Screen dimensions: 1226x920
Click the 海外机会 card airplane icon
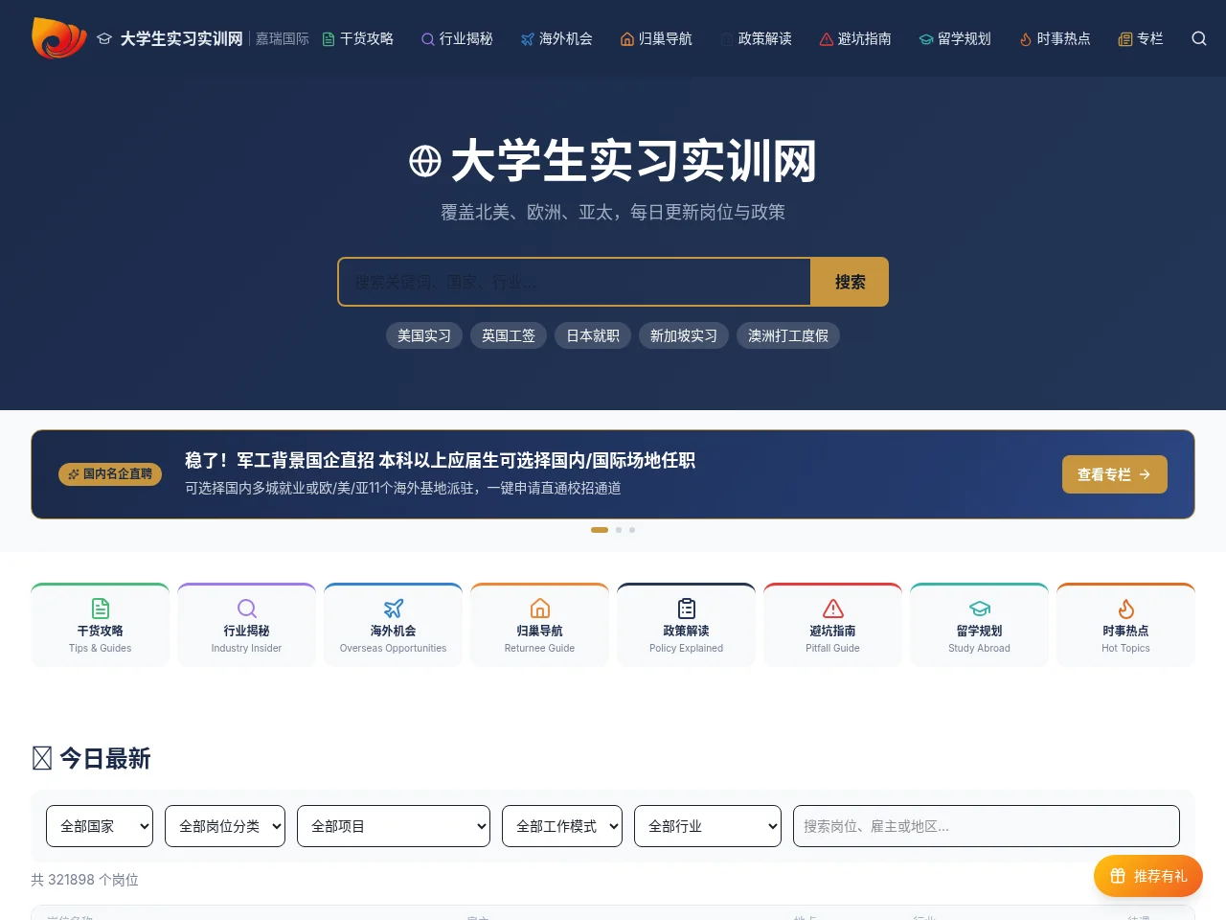coord(394,609)
